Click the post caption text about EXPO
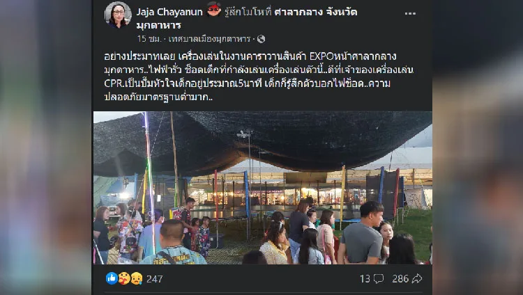Screen dimensions: 523x295 tap(259, 77)
